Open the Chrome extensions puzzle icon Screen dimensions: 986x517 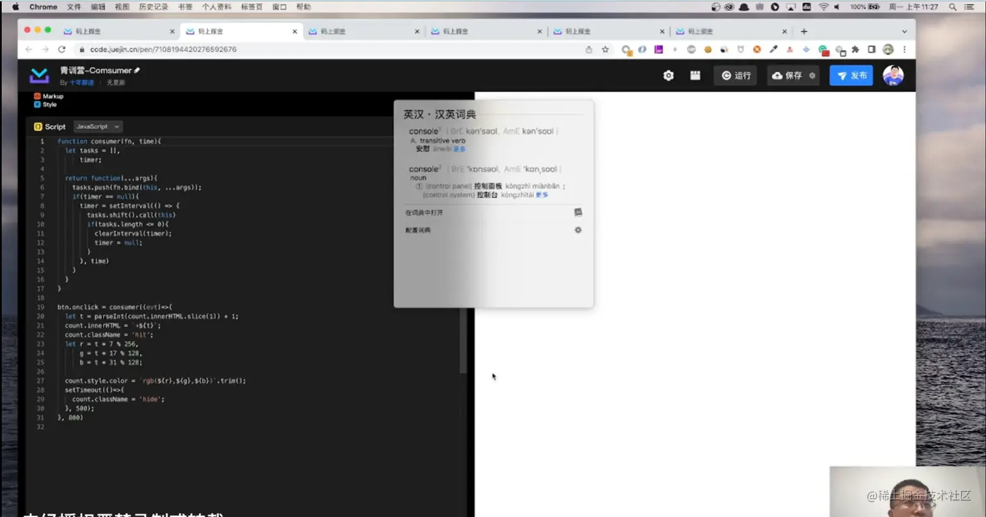[x=856, y=49]
